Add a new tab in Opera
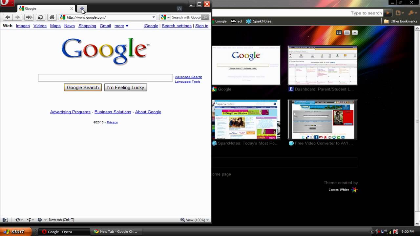The height and width of the screenshot is (236, 420). click(x=82, y=9)
